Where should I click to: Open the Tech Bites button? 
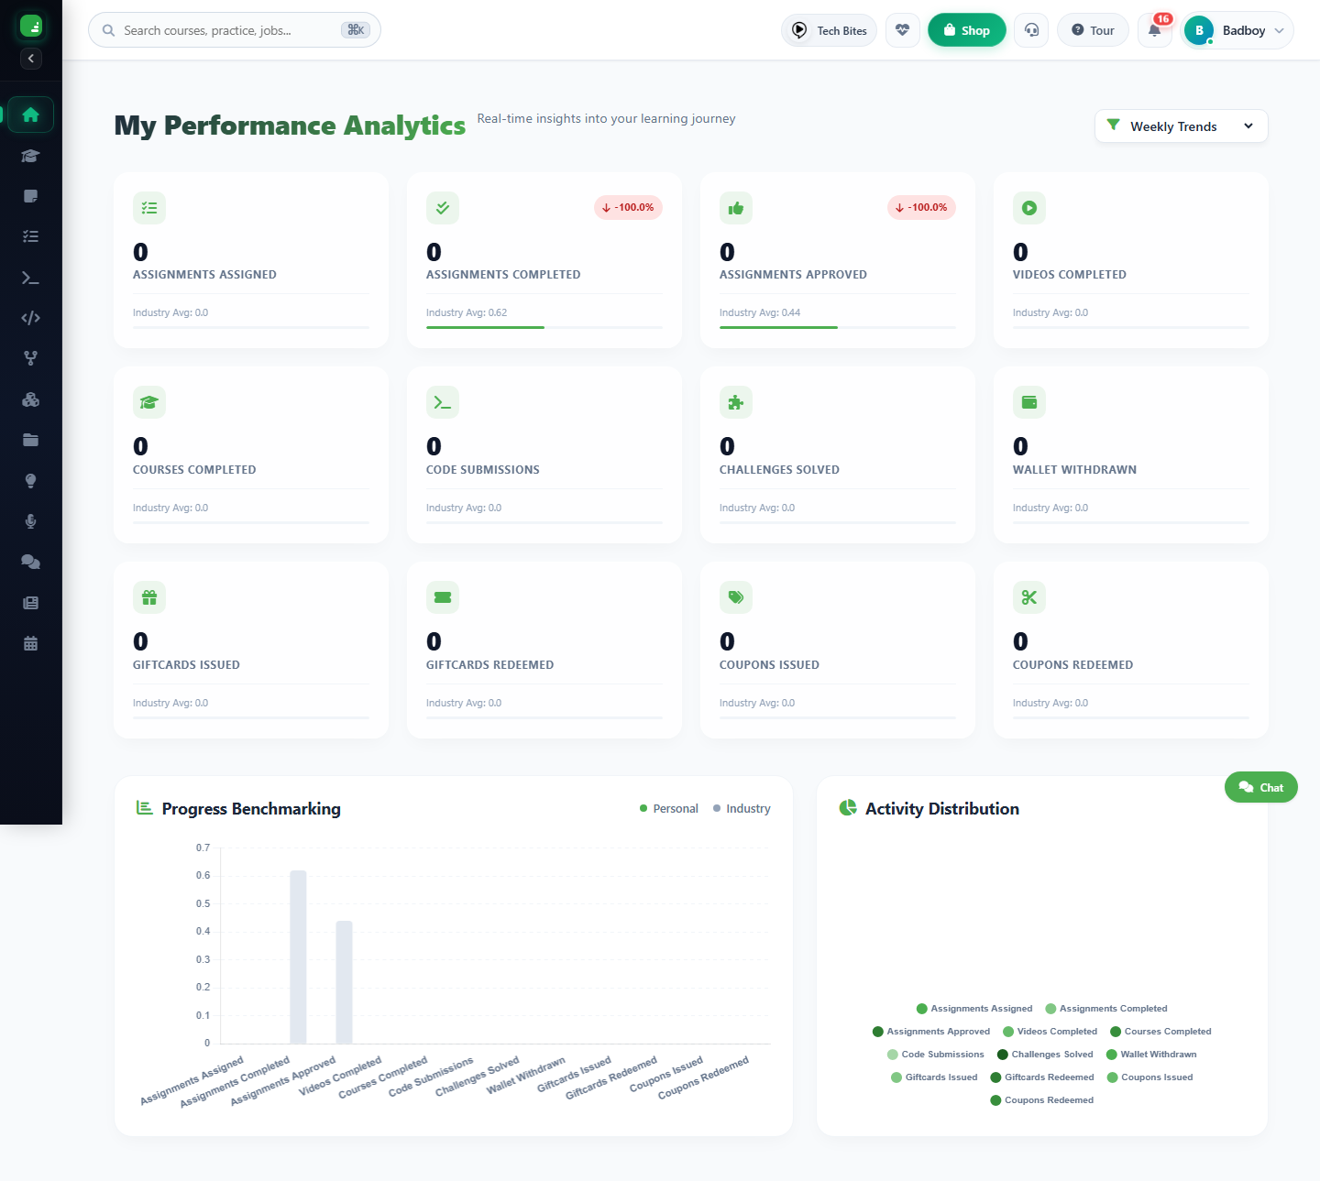point(830,30)
